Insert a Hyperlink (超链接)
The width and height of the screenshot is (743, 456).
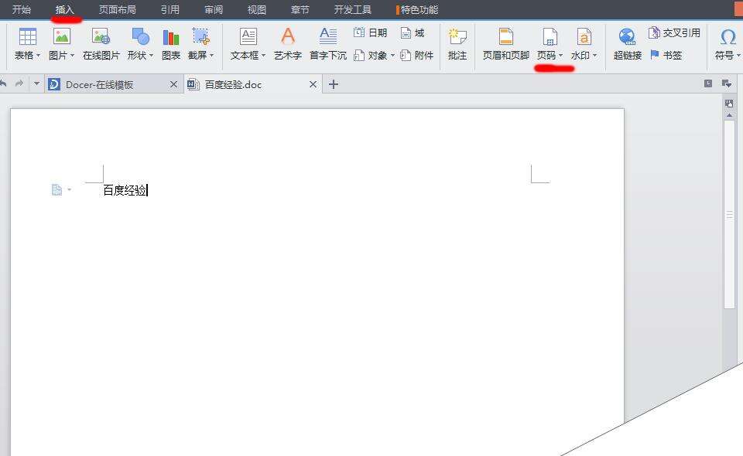click(x=628, y=43)
